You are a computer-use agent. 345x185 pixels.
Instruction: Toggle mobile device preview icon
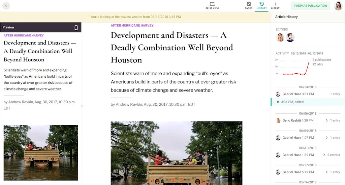tap(76, 28)
